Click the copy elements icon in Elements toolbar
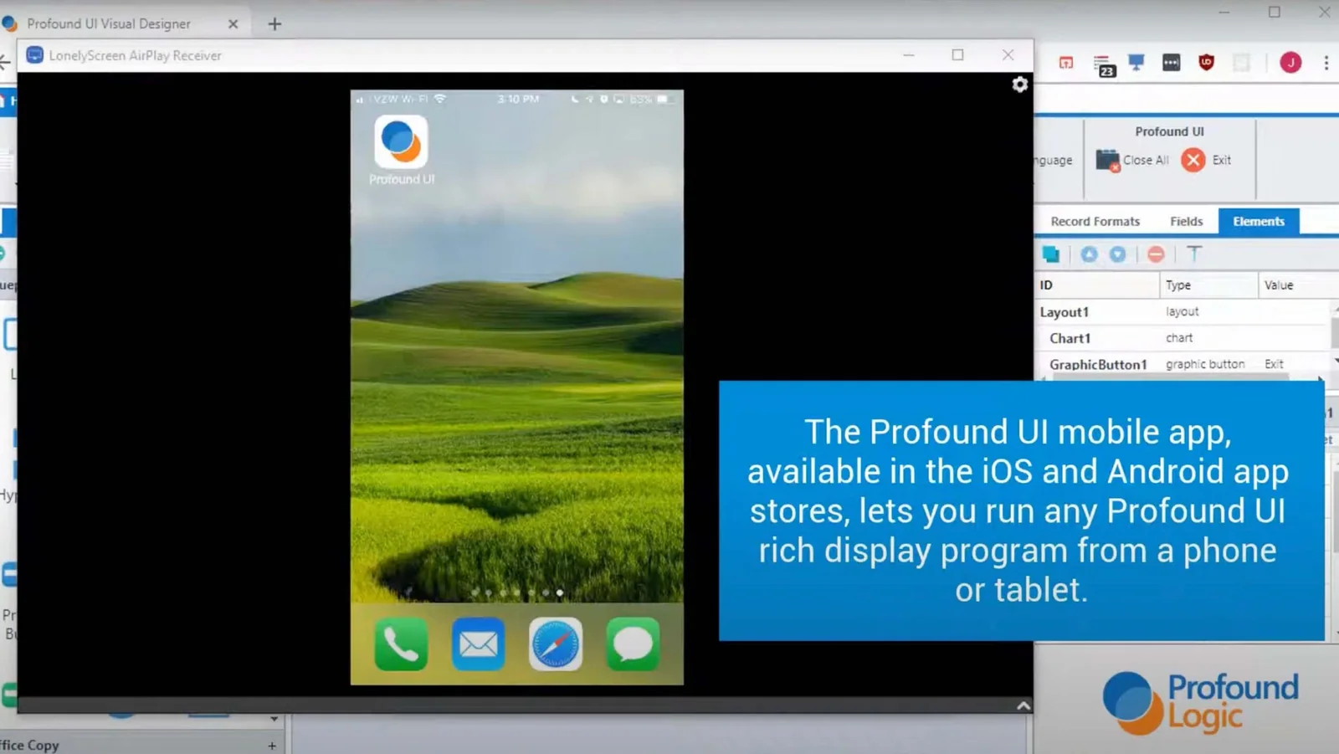Image resolution: width=1339 pixels, height=754 pixels. 1051,254
